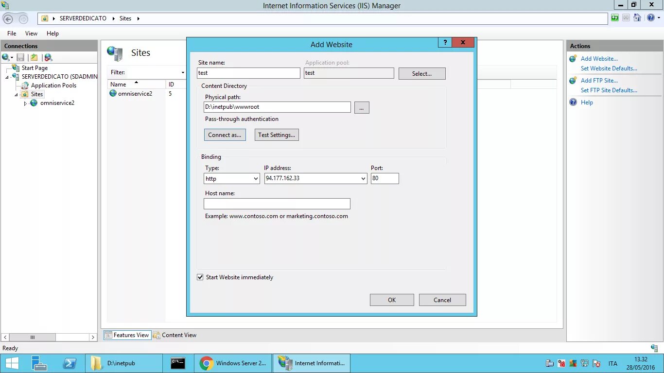
Task: Click the dialog's question mark help button
Action: [445, 42]
